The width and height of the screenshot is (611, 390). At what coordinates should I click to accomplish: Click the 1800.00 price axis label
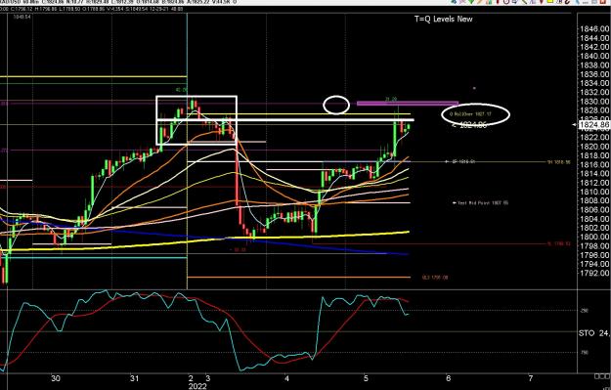594,237
